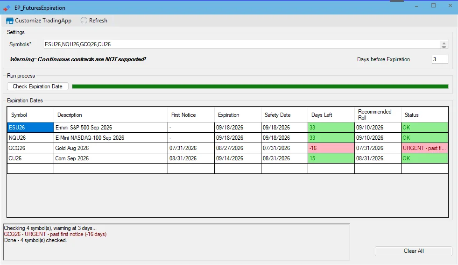Click the red GCQ26 URGENT log line
This screenshot has height=265, width=458.
tap(55, 234)
